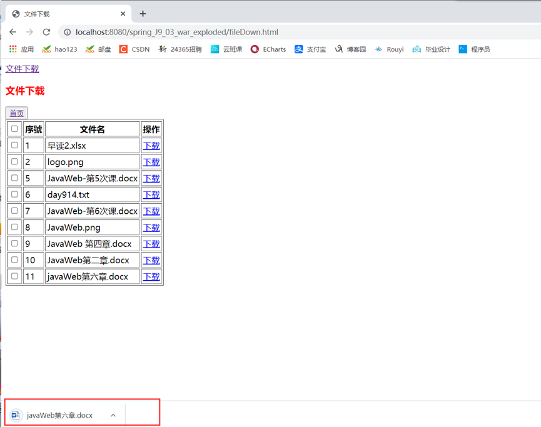Click the javaWeb第六章.docx name in download bar

[59, 415]
